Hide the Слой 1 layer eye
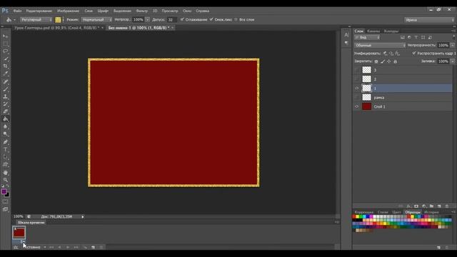 (x=357, y=106)
